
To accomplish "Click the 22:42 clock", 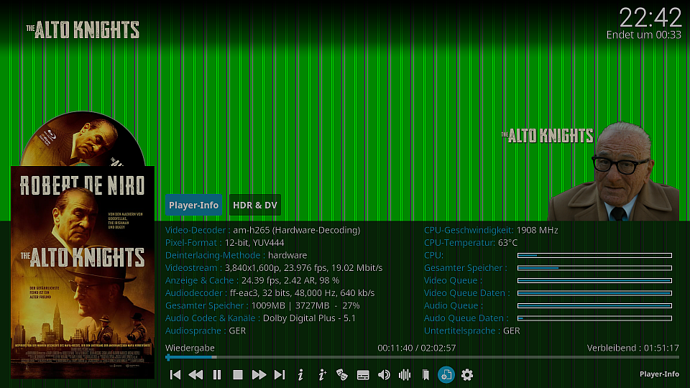I will point(650,18).
